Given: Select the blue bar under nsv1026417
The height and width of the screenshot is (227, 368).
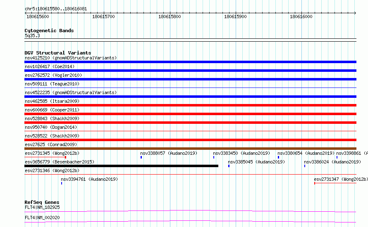Looking at the screenshot, I should point(190,71).
